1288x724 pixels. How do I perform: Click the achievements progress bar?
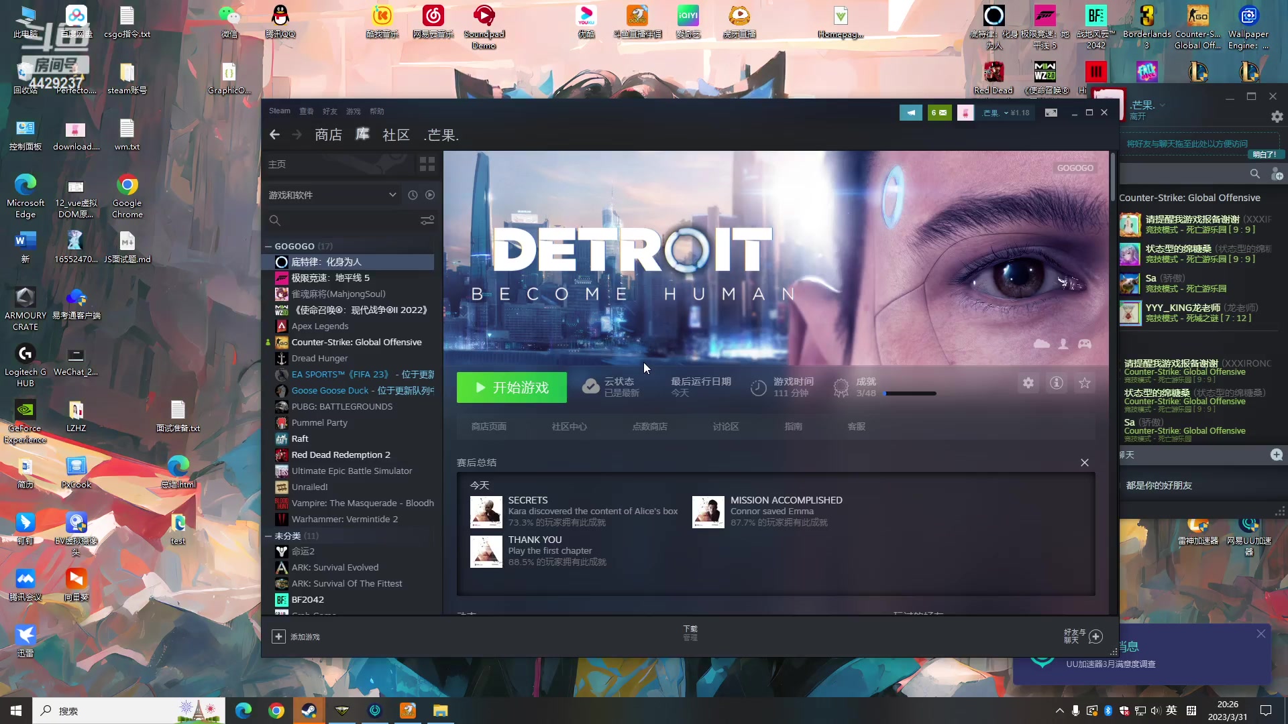[x=911, y=394]
